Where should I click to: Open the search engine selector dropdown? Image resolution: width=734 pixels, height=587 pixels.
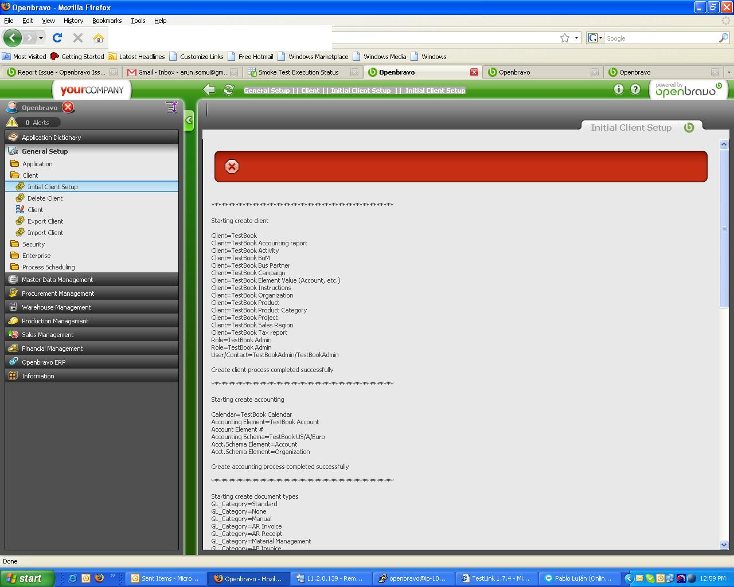point(595,38)
